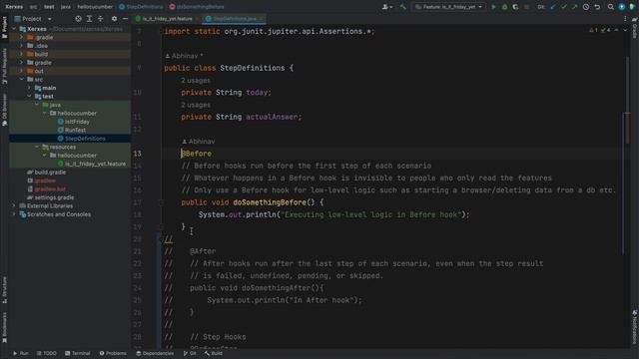The width and height of the screenshot is (639, 359).
Task: Select opened file in Project panel
Action: coord(78,19)
